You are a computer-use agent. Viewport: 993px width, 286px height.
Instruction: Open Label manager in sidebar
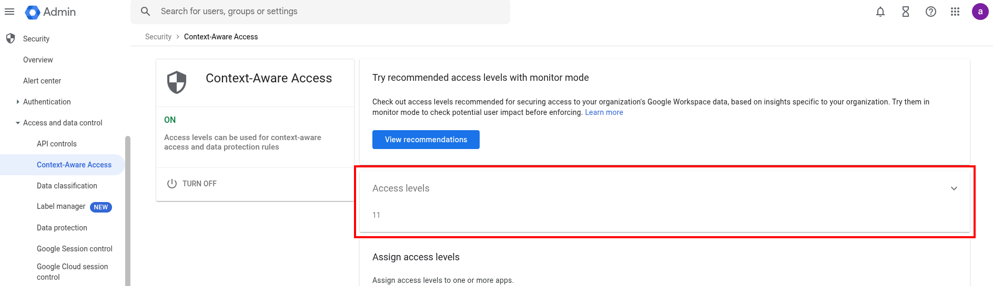61,206
